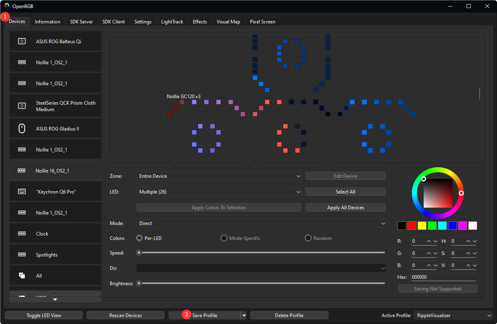Click the OpenRGB logo in the title bar
Screen dimensions: 497x324
coord(7,6)
